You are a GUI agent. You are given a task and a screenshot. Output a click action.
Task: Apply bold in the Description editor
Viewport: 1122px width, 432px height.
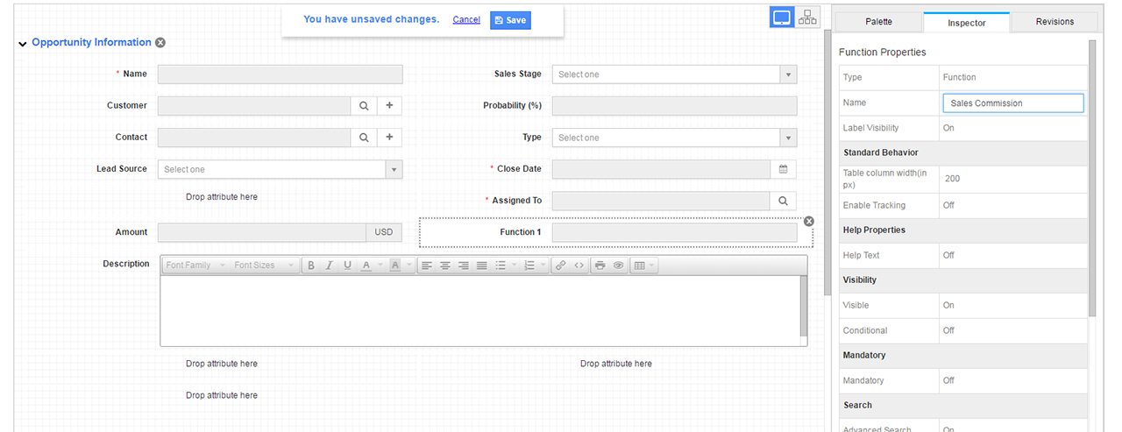[x=311, y=266]
